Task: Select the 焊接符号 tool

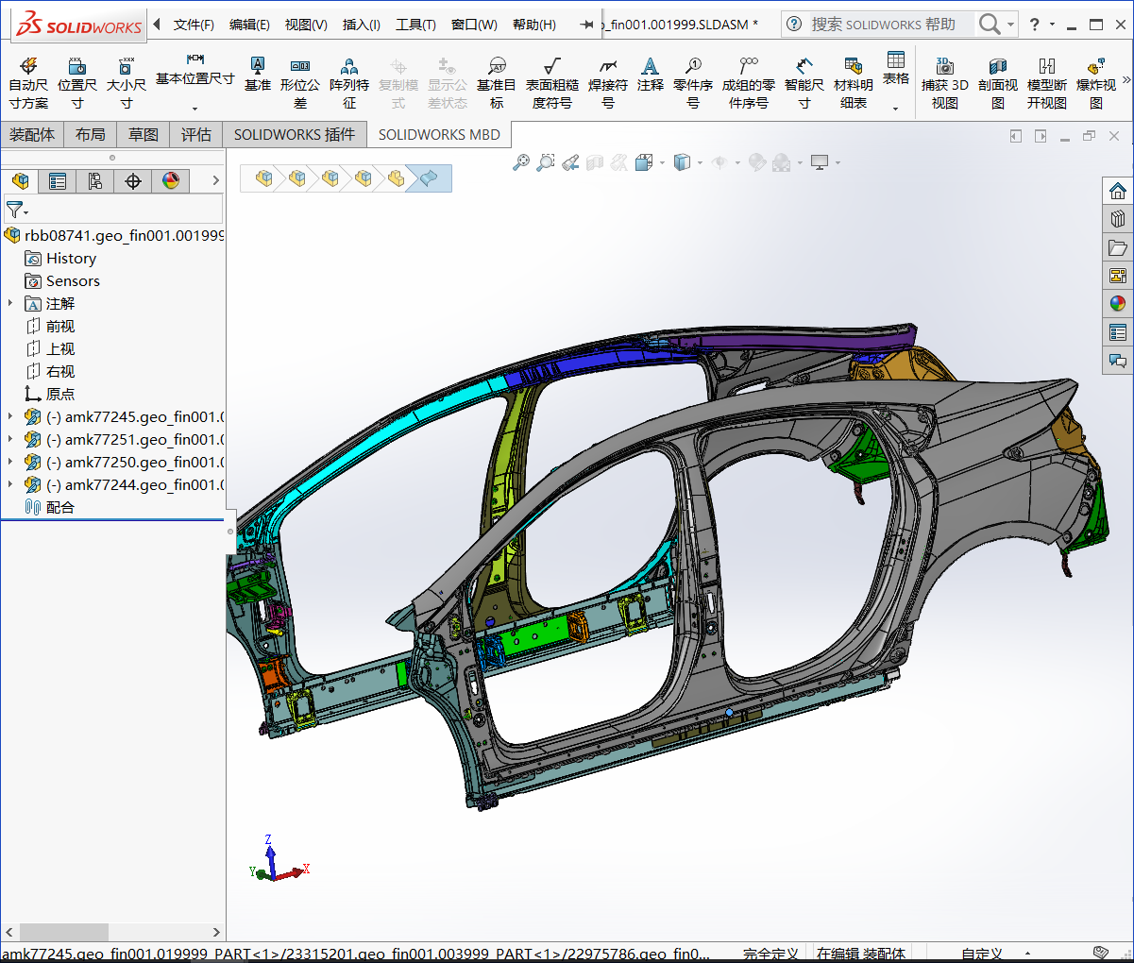Action: 608,83
